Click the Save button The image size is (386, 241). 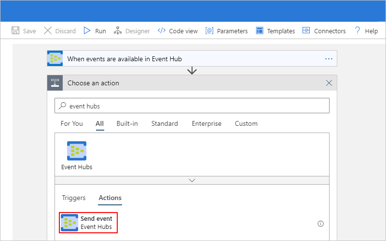23,31
